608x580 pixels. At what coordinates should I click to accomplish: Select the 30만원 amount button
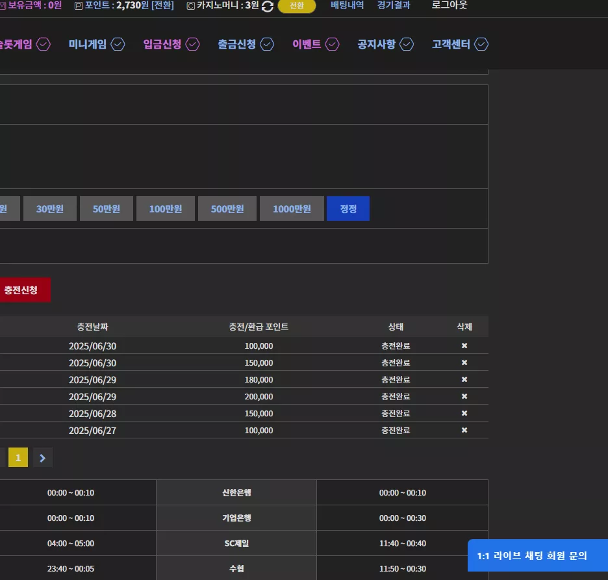coord(50,208)
